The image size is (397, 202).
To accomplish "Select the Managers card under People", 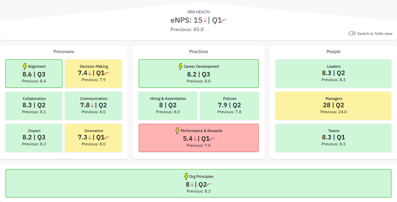I will point(333,106).
